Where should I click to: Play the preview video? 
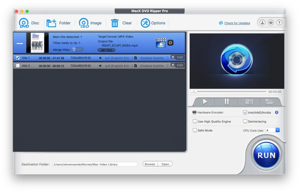205,102
